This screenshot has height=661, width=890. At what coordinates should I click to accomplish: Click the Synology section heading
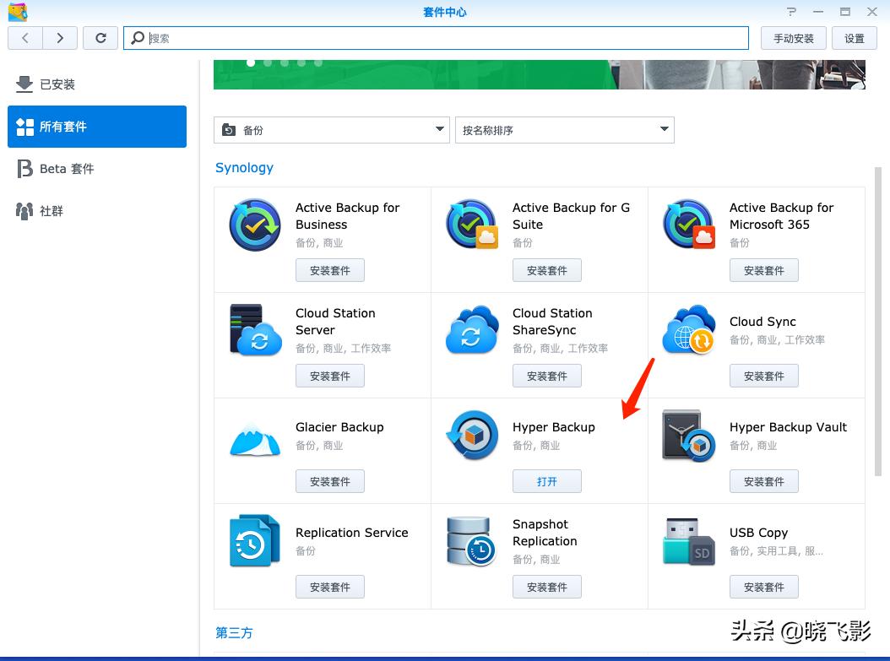pyautogui.click(x=244, y=168)
